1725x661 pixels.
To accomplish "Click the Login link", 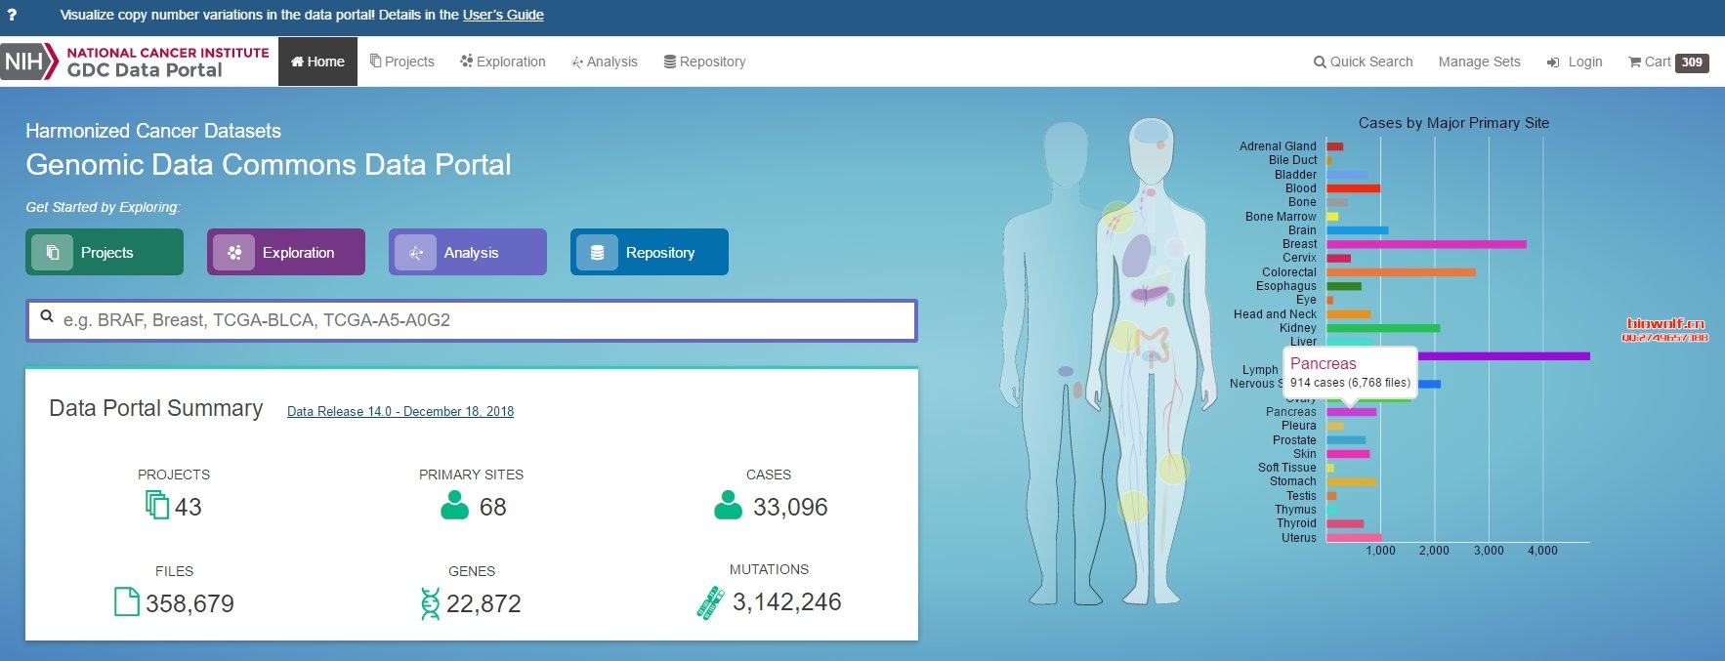I will [x=1575, y=62].
